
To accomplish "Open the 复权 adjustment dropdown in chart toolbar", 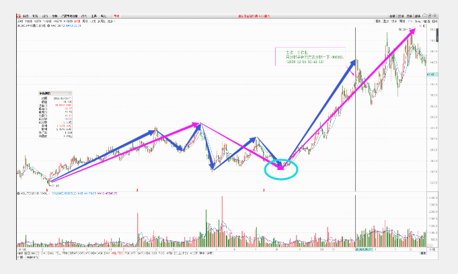I will click(377, 21).
